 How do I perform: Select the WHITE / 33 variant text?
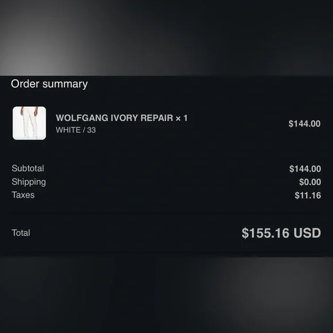[x=76, y=130]
